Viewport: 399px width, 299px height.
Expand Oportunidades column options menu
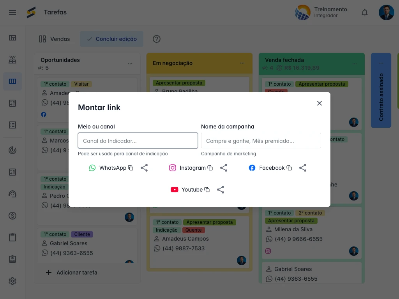130,64
